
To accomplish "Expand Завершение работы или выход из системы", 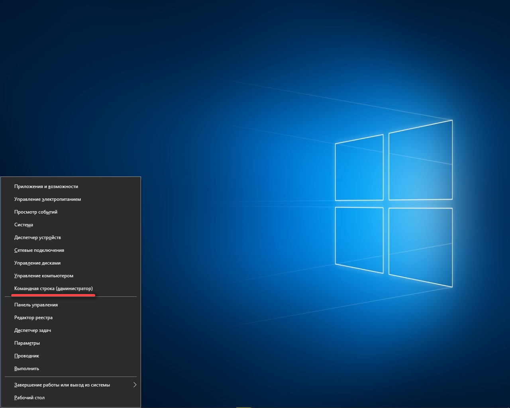I will tap(71, 385).
